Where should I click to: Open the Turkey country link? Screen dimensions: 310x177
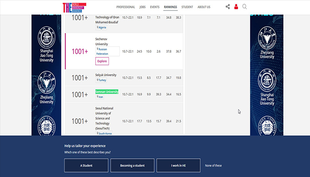(x=101, y=80)
